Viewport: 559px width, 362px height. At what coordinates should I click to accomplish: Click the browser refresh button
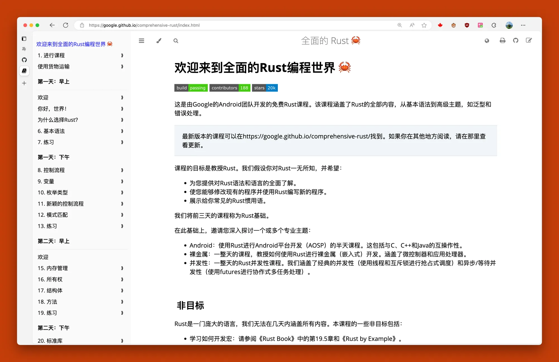pyautogui.click(x=66, y=25)
